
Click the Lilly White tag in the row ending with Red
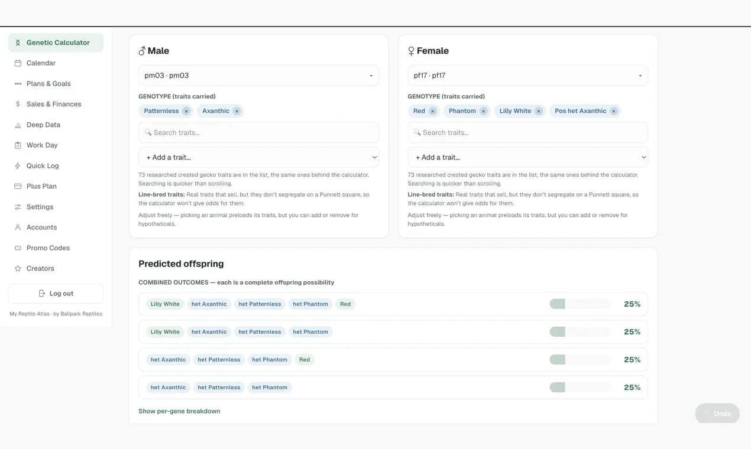tap(165, 304)
